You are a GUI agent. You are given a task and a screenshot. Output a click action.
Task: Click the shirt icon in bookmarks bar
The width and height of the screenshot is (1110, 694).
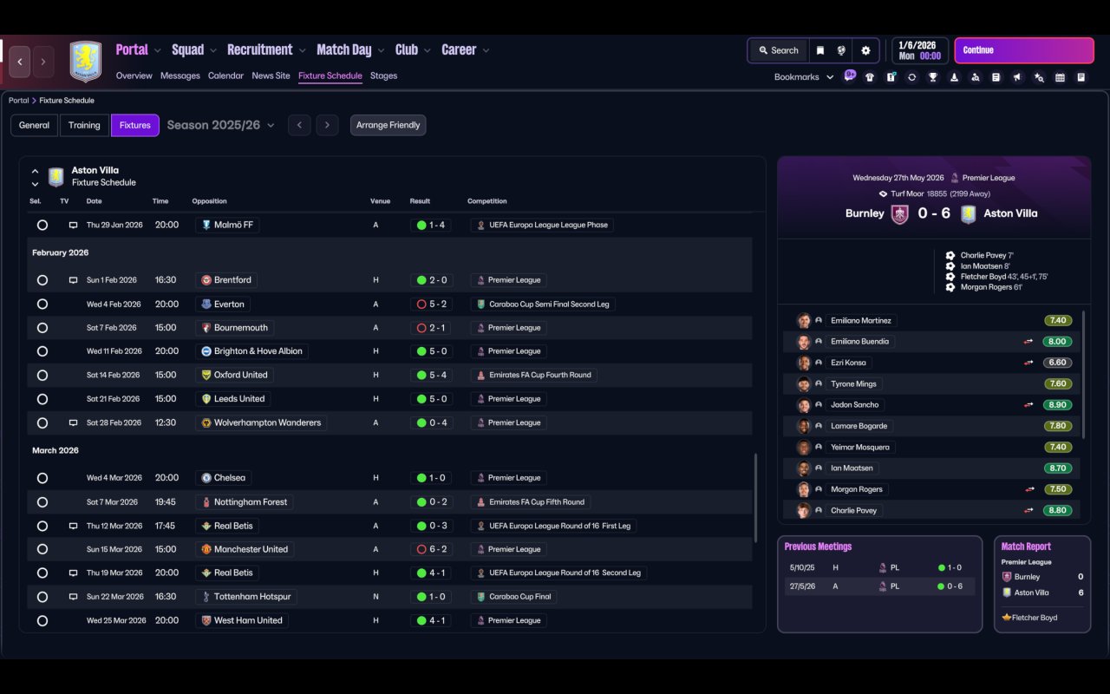coord(870,77)
